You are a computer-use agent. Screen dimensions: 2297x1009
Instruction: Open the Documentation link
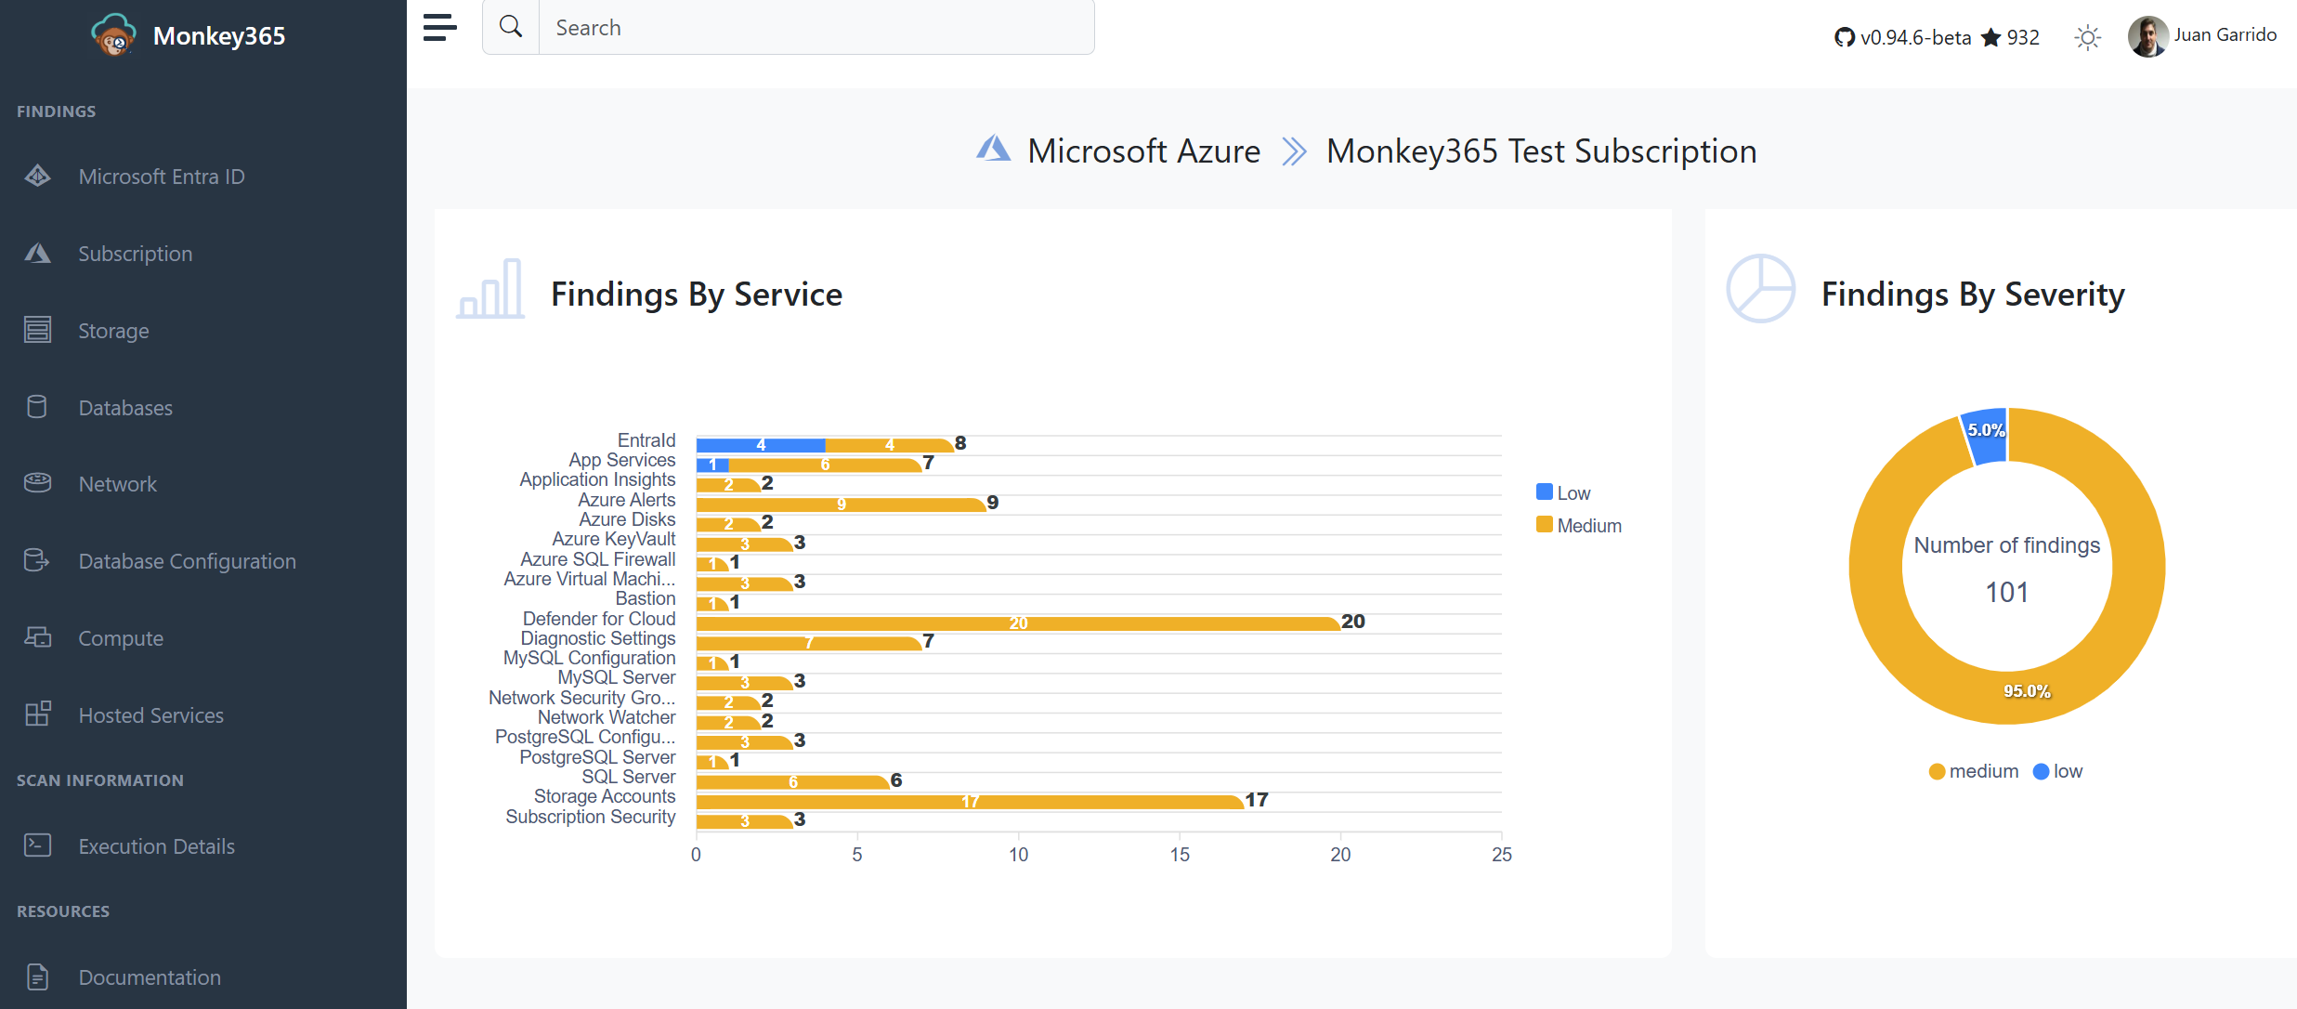pyautogui.click(x=150, y=977)
